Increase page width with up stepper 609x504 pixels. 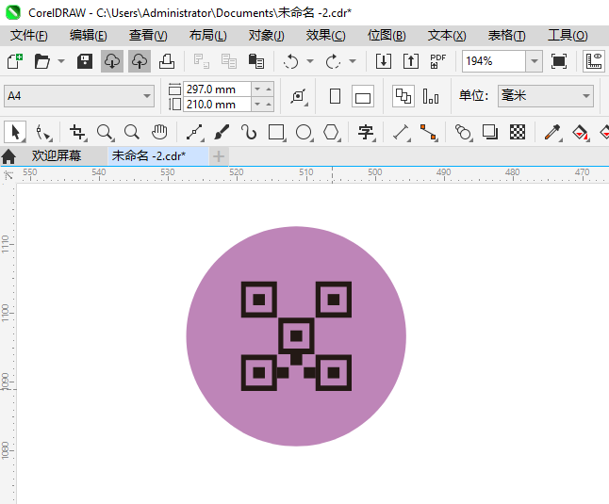pos(269,89)
